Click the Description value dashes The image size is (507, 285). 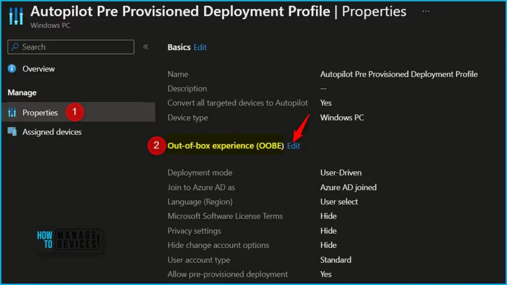click(x=323, y=89)
